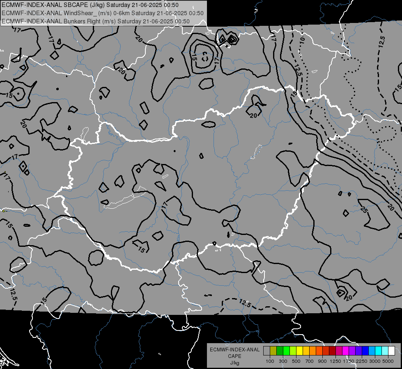Click the 3000 value on the legend scale

[375, 361]
